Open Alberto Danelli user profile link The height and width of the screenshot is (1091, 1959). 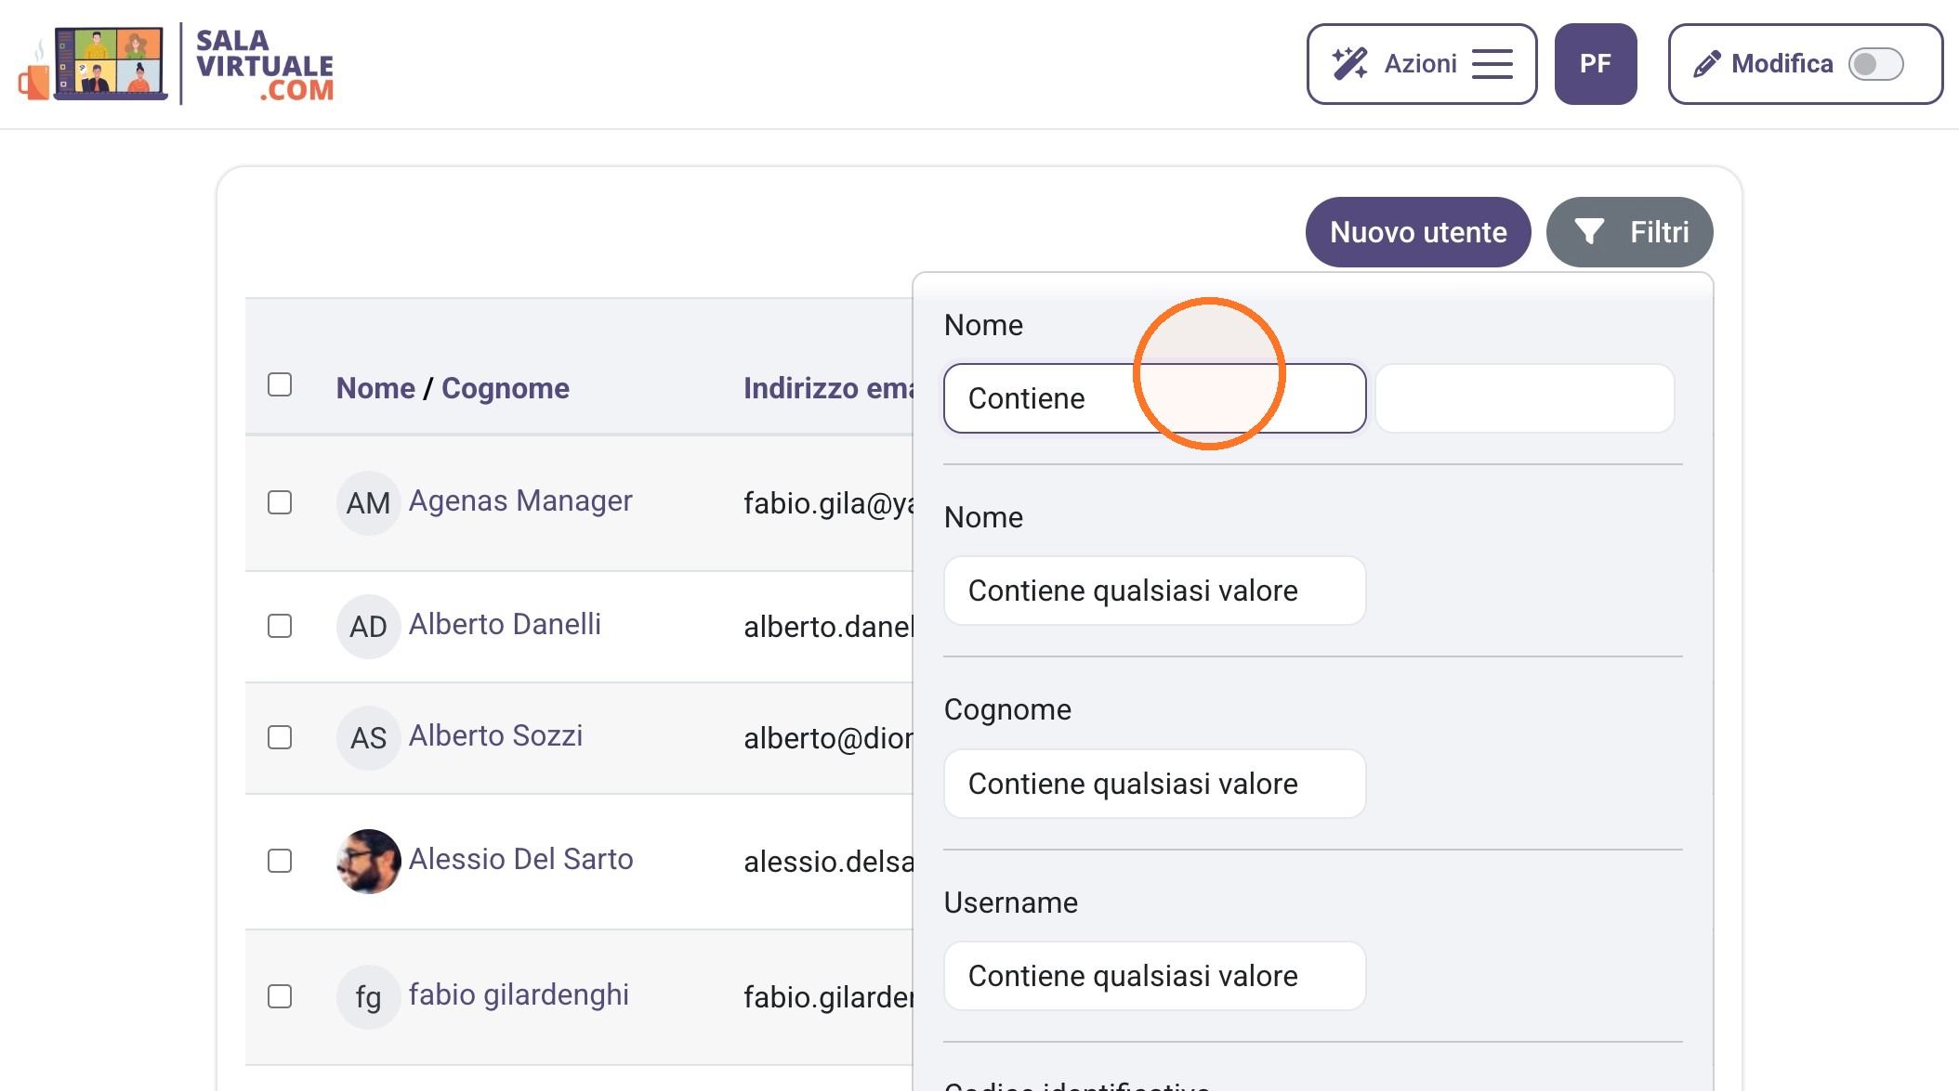(x=505, y=625)
